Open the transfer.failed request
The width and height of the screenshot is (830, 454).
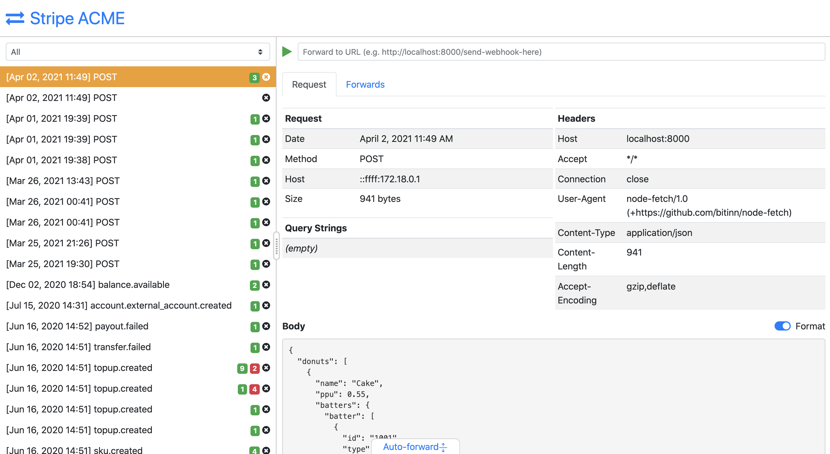pyautogui.click(x=138, y=347)
